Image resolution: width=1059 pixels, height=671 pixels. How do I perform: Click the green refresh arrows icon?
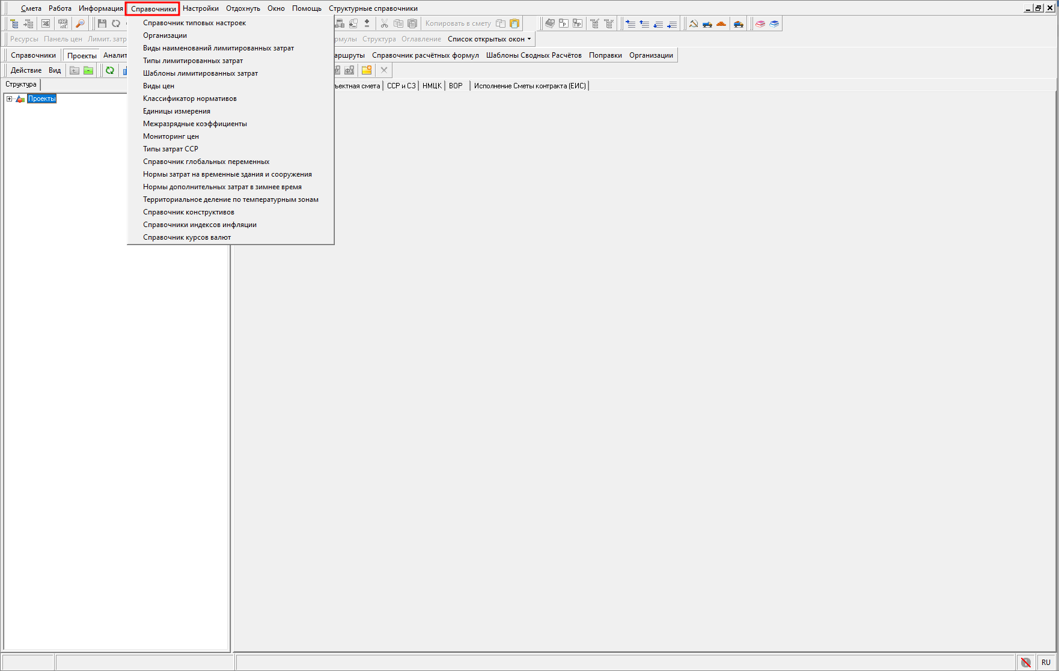point(110,70)
